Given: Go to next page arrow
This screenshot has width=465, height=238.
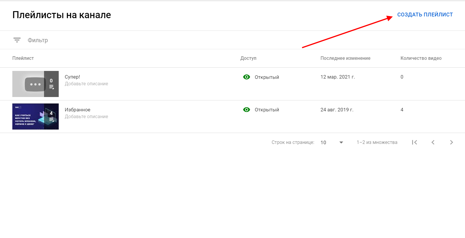Looking at the screenshot, I should click(x=451, y=142).
